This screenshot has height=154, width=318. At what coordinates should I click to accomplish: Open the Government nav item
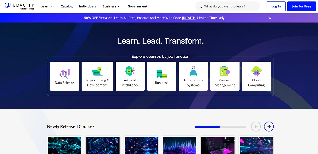[x=137, y=6]
